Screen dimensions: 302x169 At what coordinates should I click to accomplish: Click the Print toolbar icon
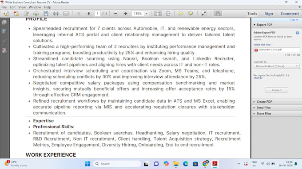pyautogui.click(x=56, y=13)
